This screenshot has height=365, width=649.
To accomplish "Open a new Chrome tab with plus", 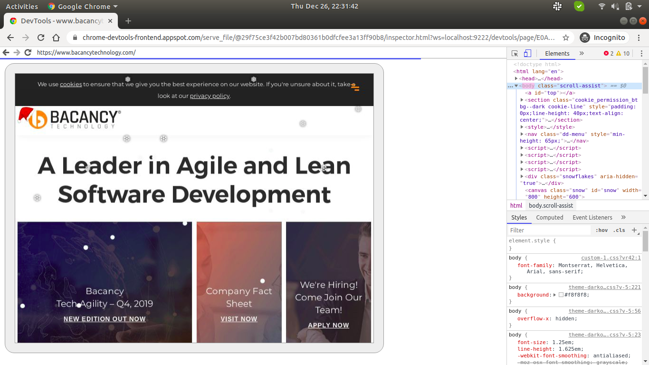I will point(128,21).
